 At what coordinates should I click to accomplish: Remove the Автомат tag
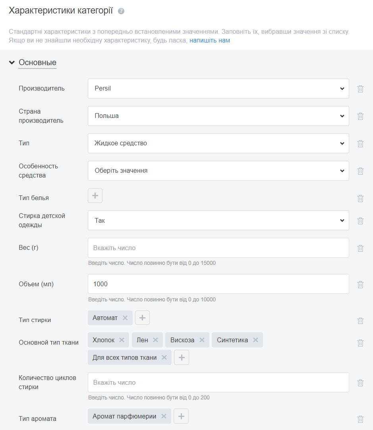125,318
